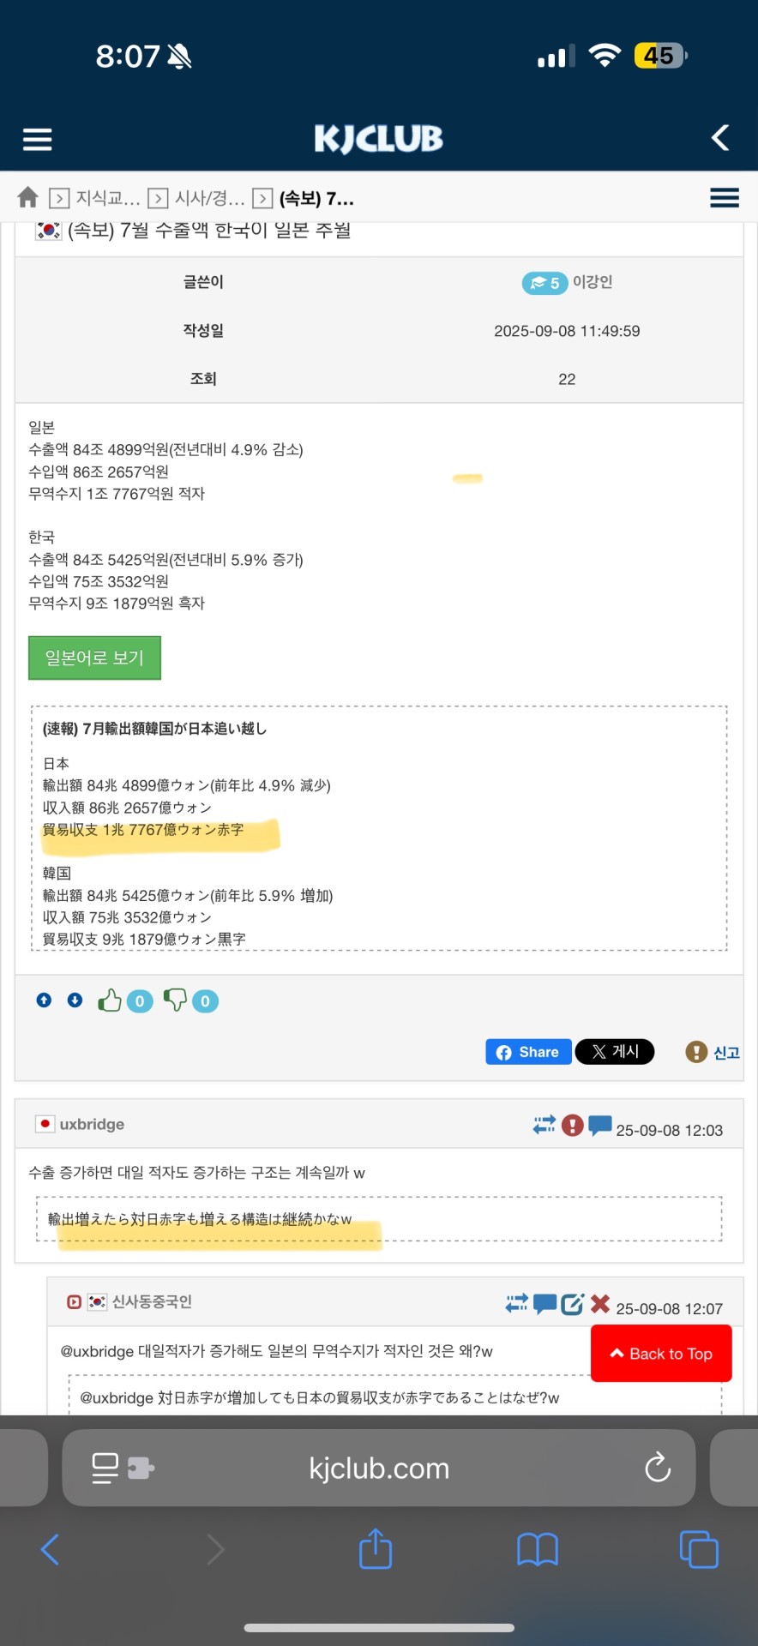This screenshot has height=1646, width=758.
Task: Share the post on Facebook
Action: [x=528, y=1052]
